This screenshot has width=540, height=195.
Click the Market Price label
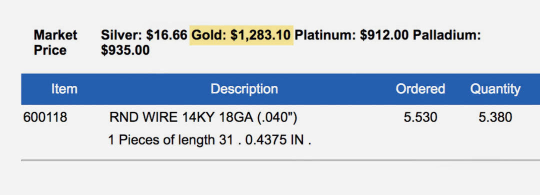pos(55,43)
